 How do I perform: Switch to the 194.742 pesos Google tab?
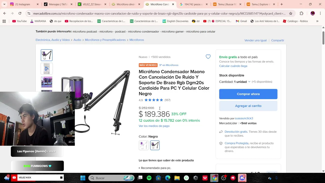click(x=193, y=4)
